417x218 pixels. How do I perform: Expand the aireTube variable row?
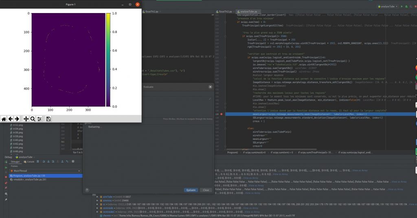(x=97, y=197)
